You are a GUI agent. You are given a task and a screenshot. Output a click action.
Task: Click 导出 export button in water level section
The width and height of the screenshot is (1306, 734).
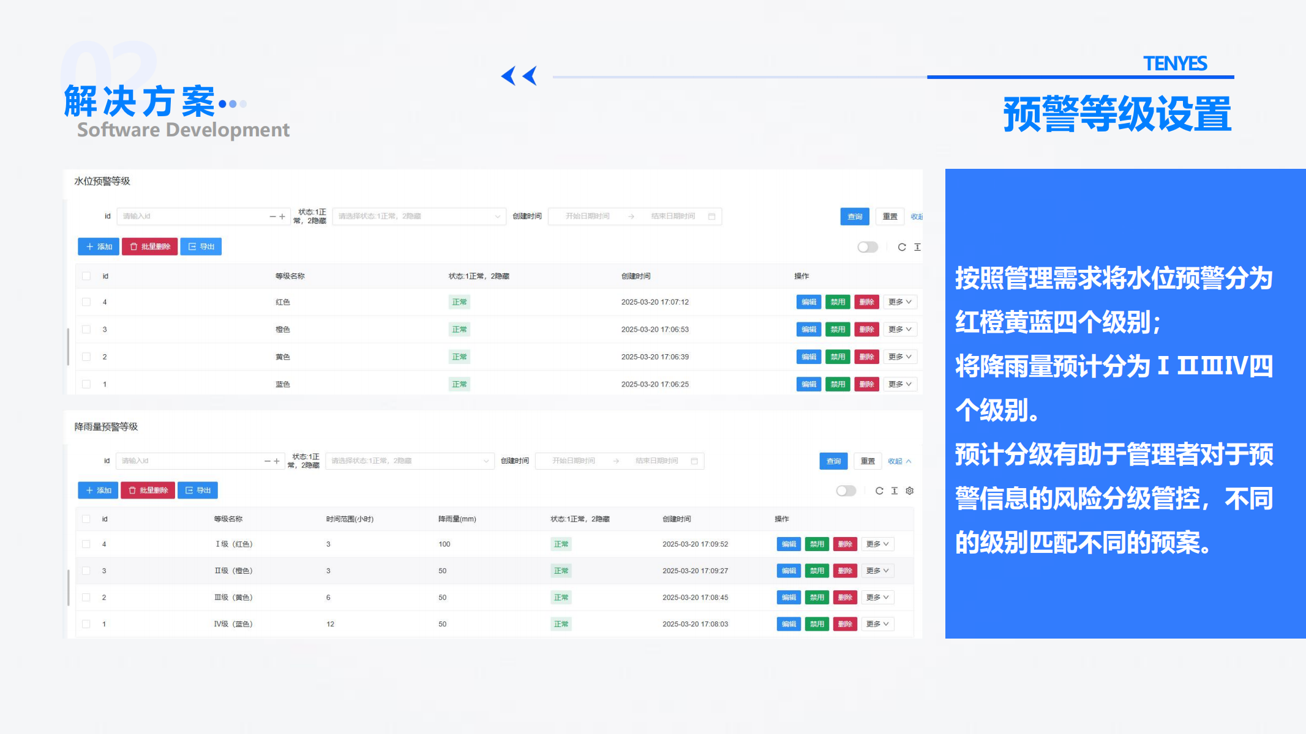tap(201, 247)
